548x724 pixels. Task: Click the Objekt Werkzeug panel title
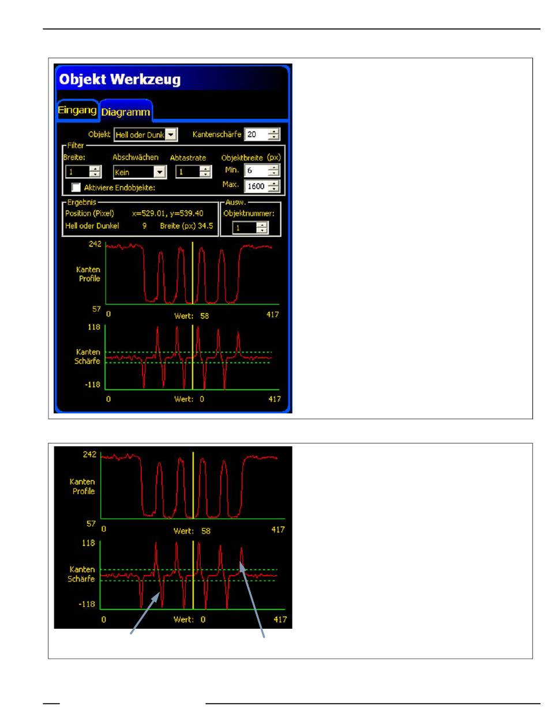[x=120, y=79]
